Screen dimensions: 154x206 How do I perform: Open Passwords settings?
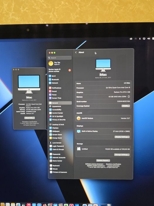[x=55, y=154]
